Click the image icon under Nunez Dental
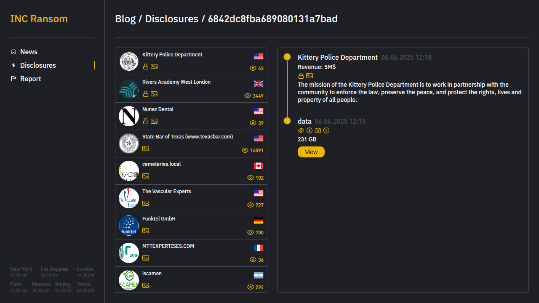 (x=154, y=121)
